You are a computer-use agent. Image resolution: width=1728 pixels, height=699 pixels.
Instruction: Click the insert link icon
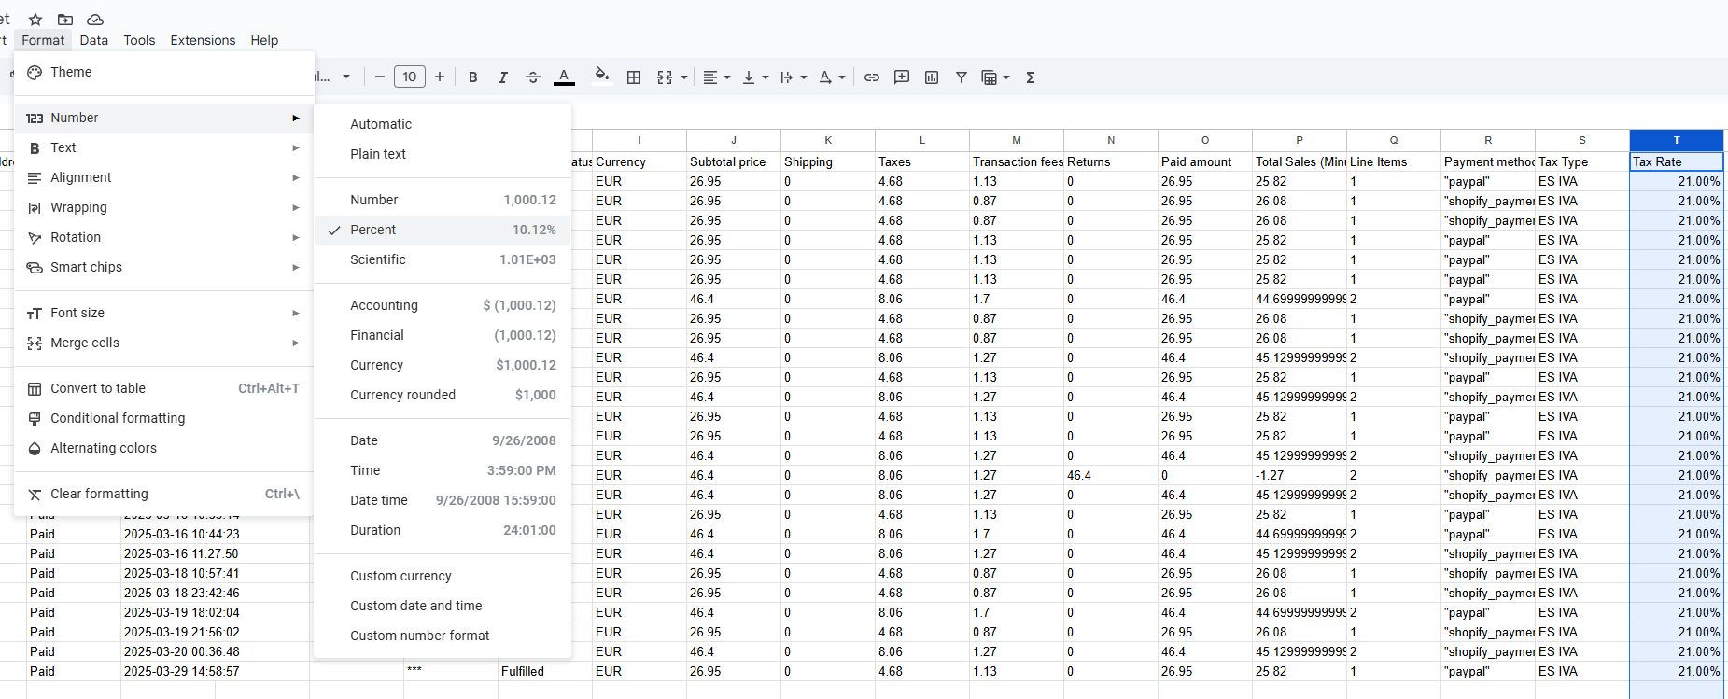coord(871,77)
